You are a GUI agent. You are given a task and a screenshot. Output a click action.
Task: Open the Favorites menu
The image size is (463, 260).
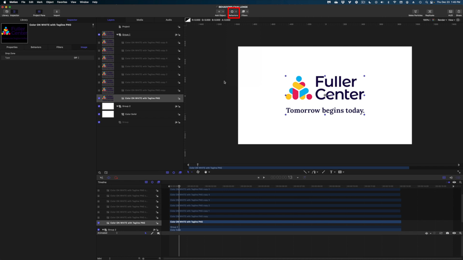(62, 2)
